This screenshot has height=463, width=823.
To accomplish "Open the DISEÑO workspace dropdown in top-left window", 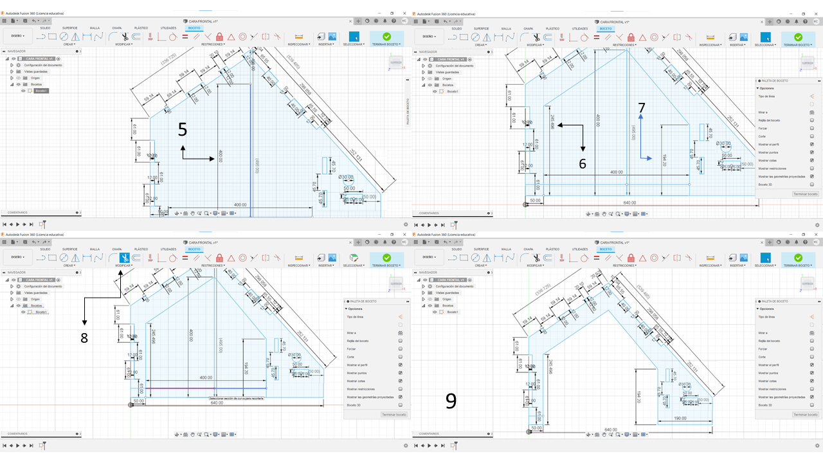I will point(17,36).
